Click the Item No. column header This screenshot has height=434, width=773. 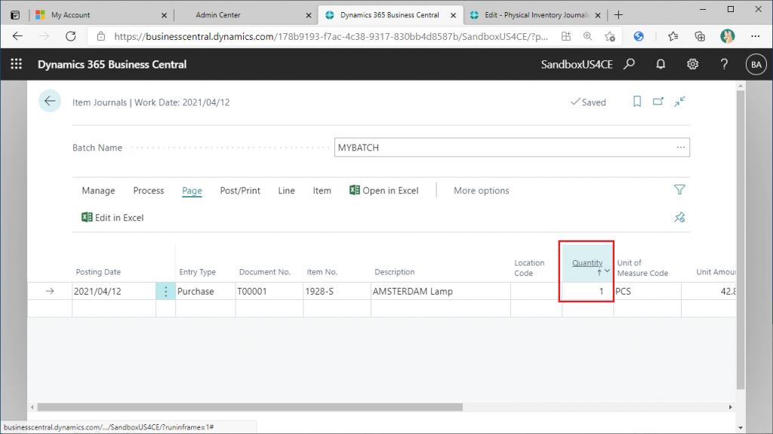click(322, 271)
